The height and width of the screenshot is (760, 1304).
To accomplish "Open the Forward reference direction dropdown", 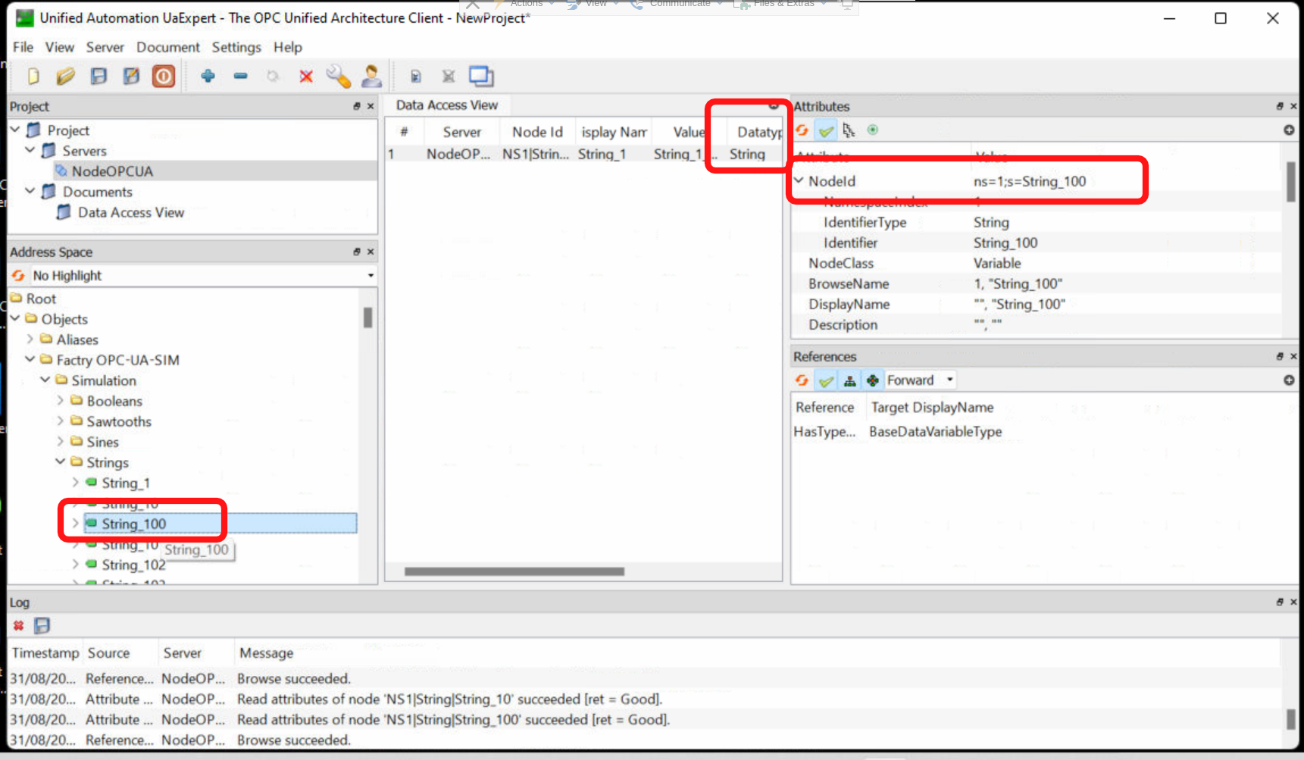I will click(x=920, y=380).
